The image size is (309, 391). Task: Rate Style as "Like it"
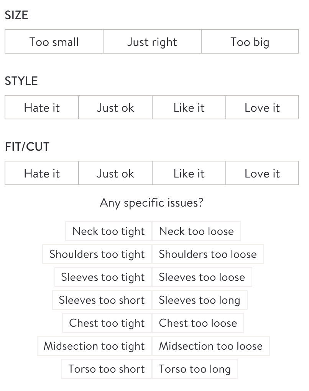point(189,107)
